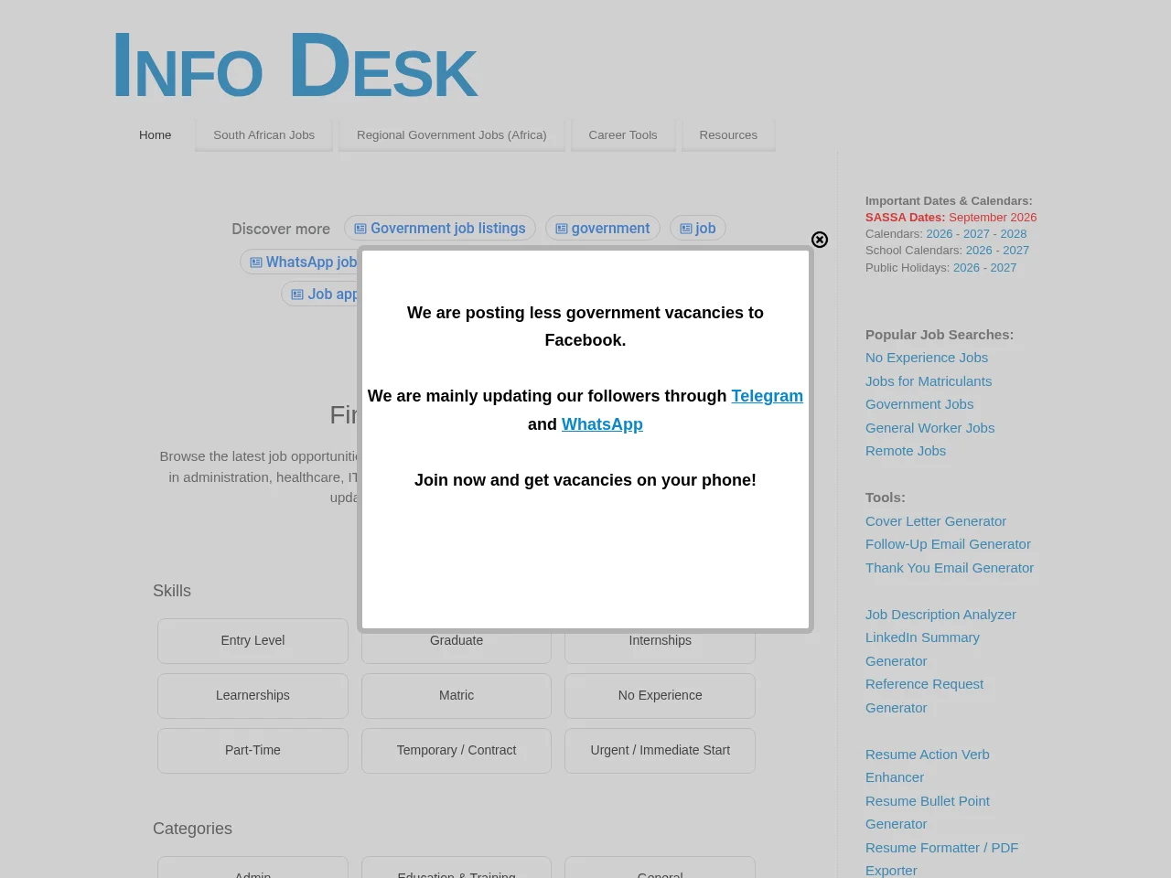Select Urgent / Immediate Start skill
The height and width of the screenshot is (878, 1171).
tap(660, 750)
